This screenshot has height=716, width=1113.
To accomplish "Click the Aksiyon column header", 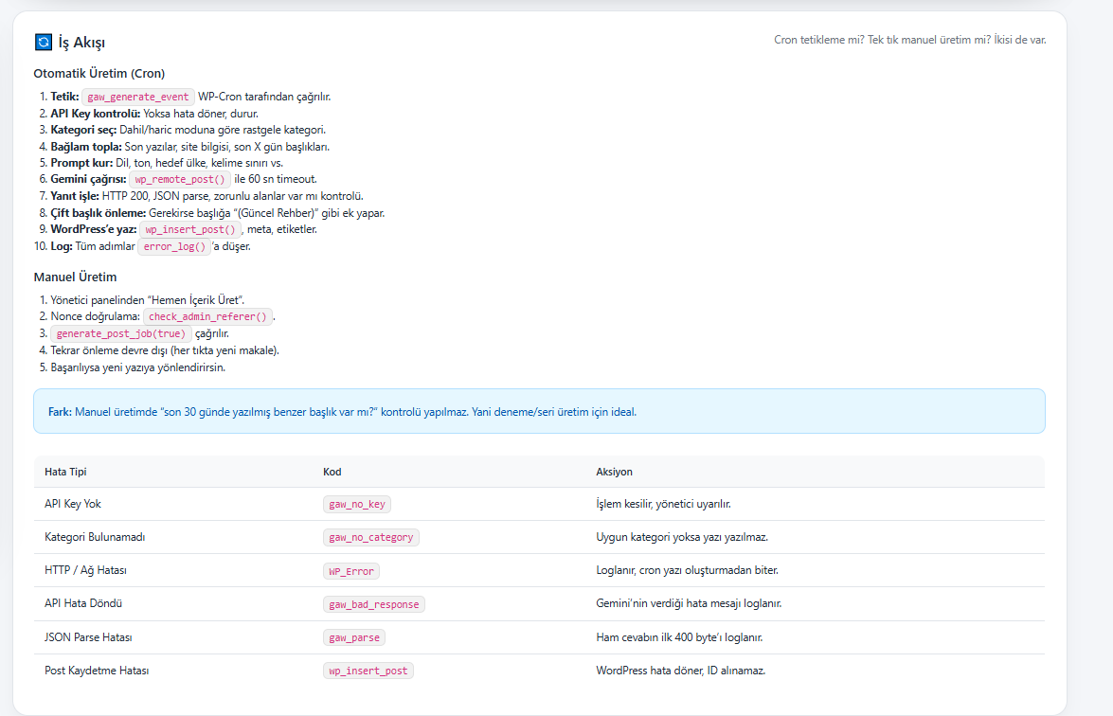I will coord(614,472).
